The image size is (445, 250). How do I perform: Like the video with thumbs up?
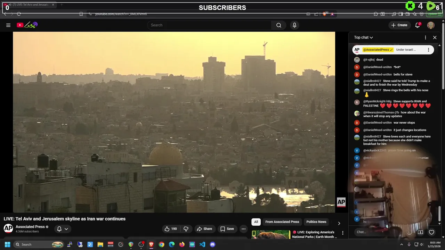point(171,229)
